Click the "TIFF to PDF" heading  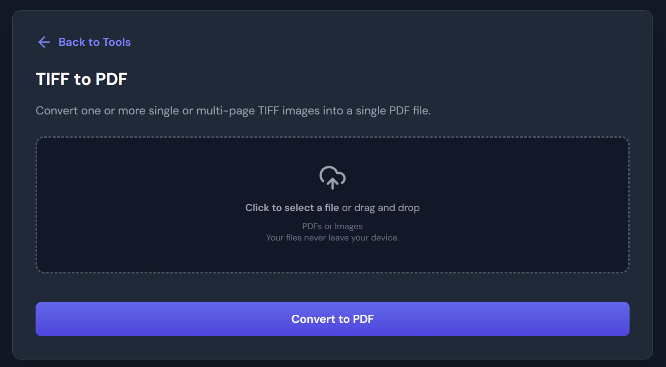coord(81,79)
